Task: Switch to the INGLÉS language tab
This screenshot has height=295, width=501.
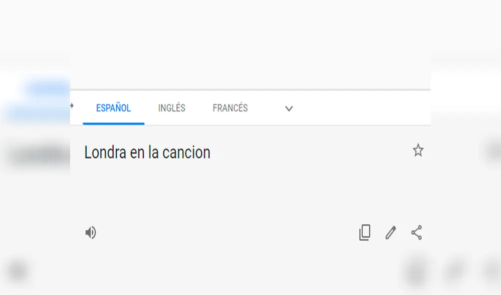Action: coord(171,108)
